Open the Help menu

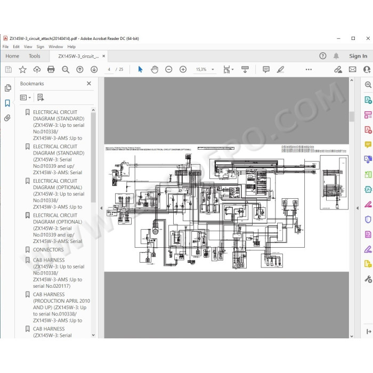tap(71, 47)
